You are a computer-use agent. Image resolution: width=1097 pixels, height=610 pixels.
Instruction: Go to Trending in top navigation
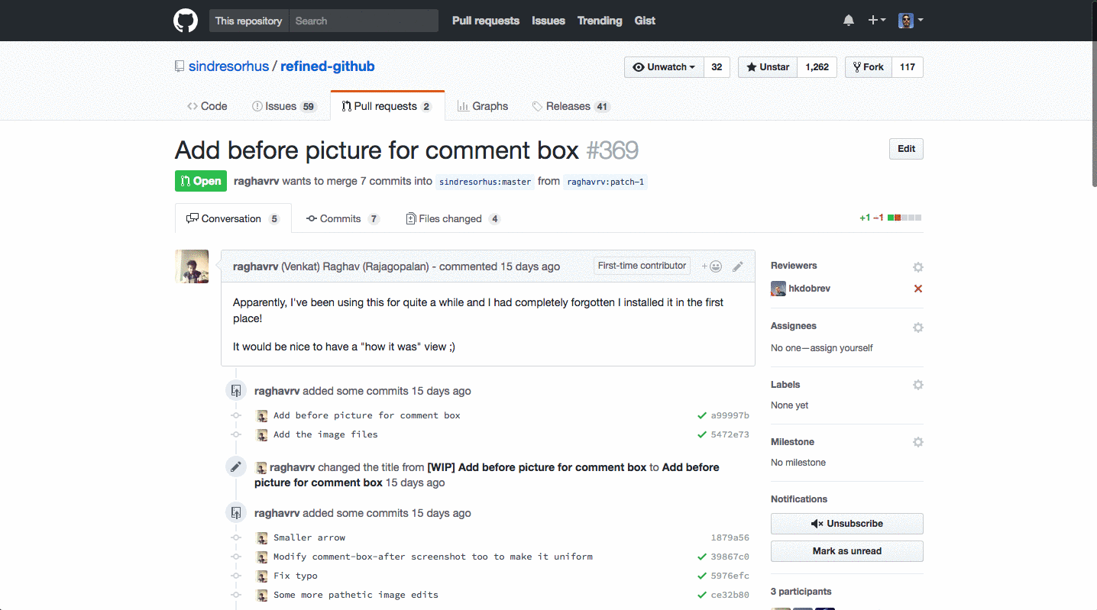coord(600,21)
